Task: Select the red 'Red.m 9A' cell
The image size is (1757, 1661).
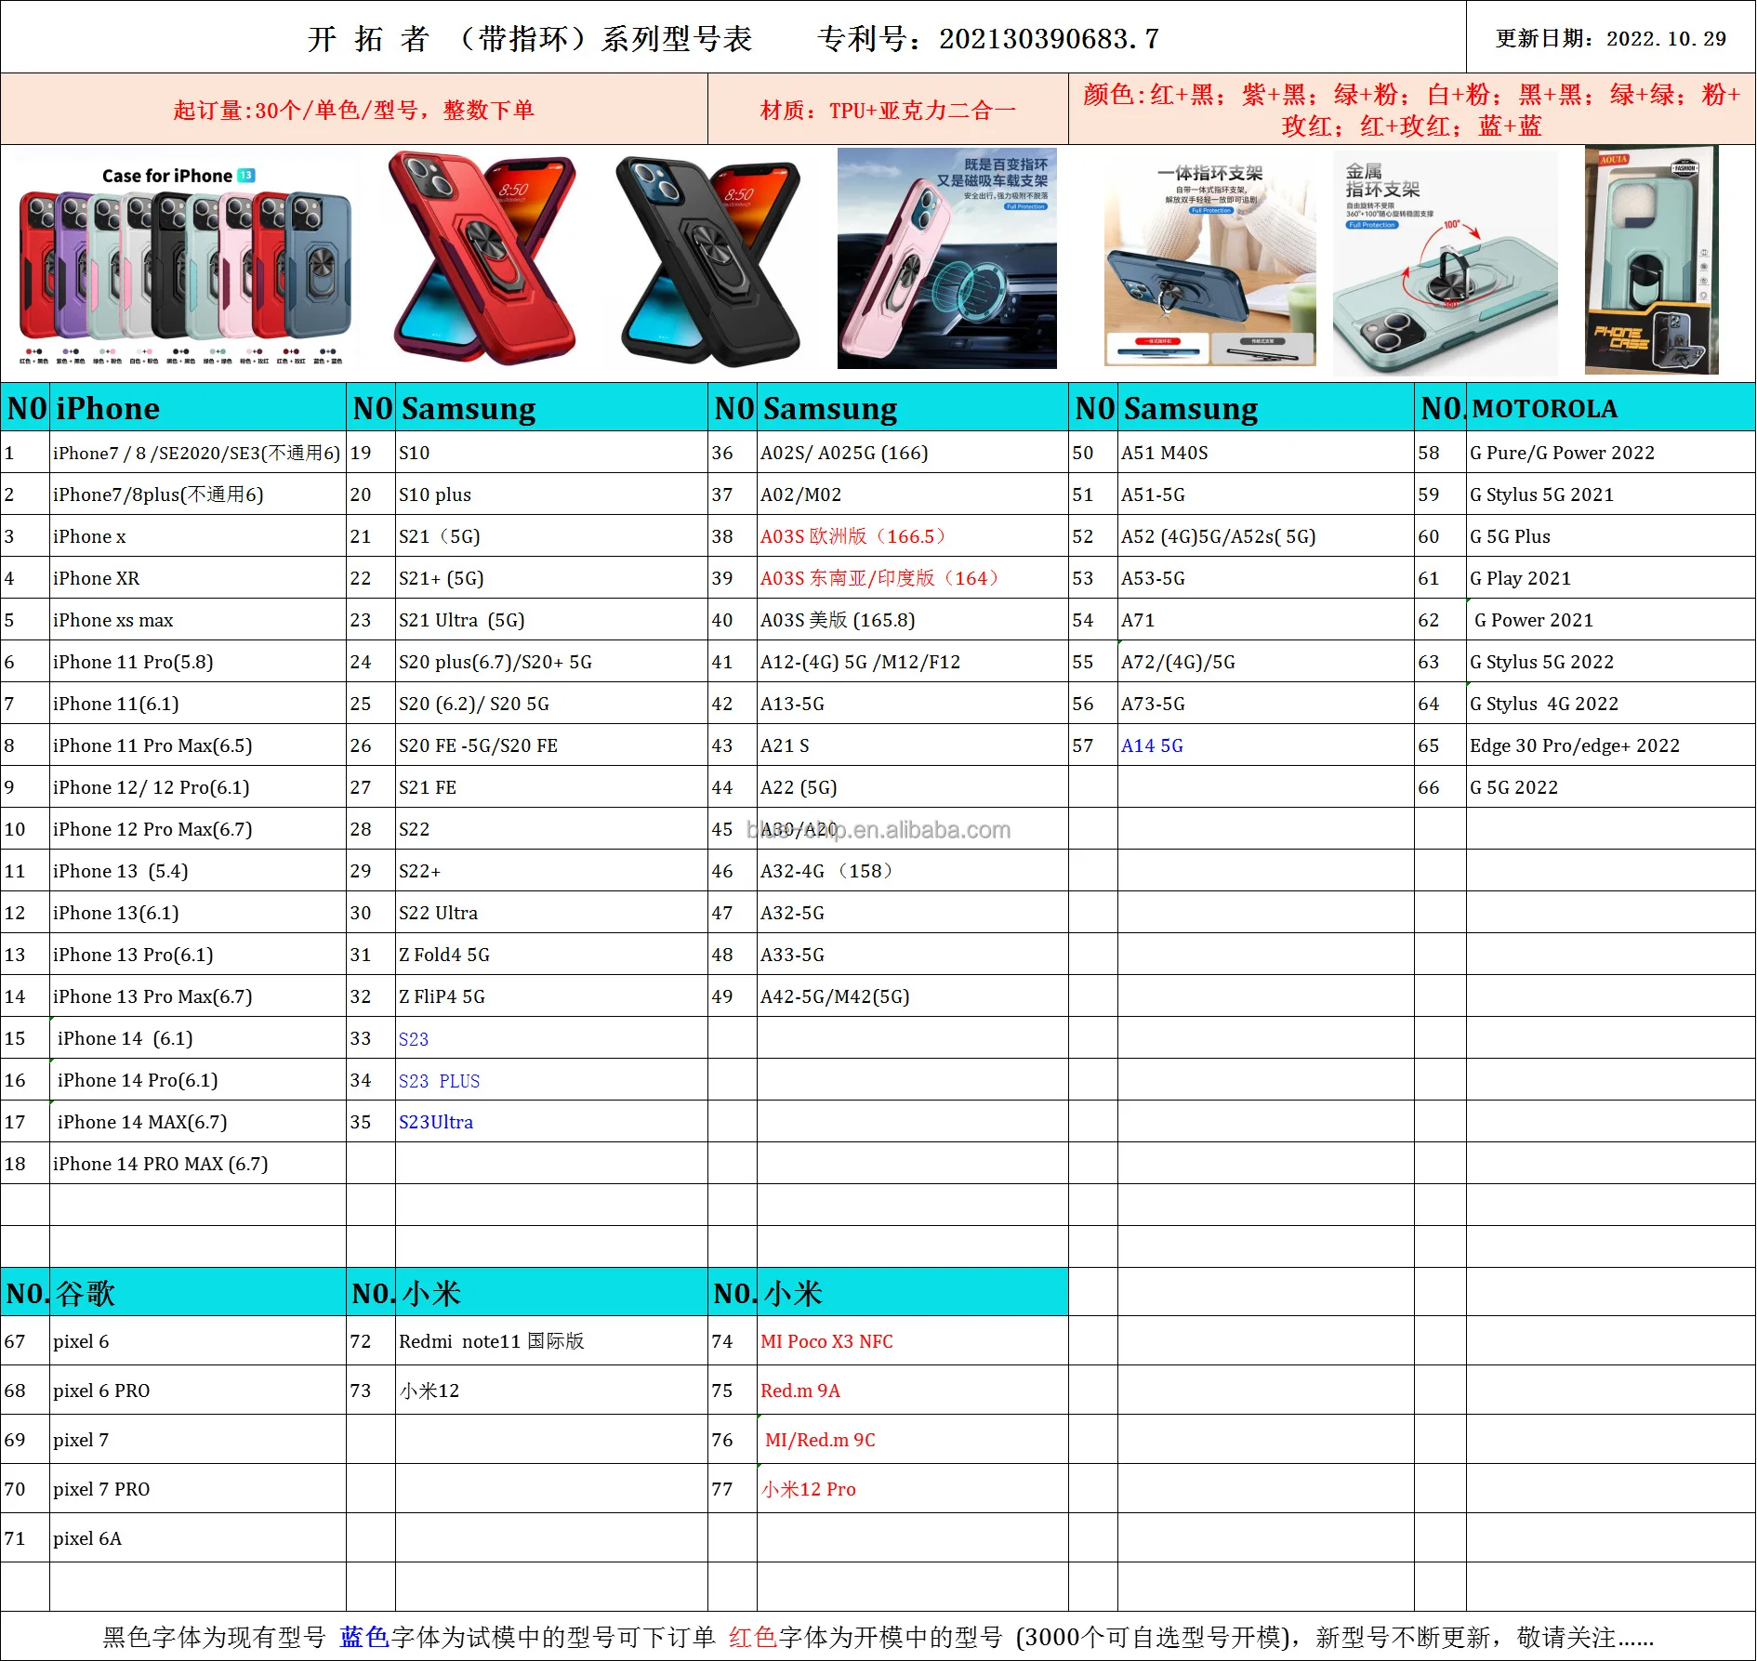Action: pyautogui.click(x=913, y=1391)
